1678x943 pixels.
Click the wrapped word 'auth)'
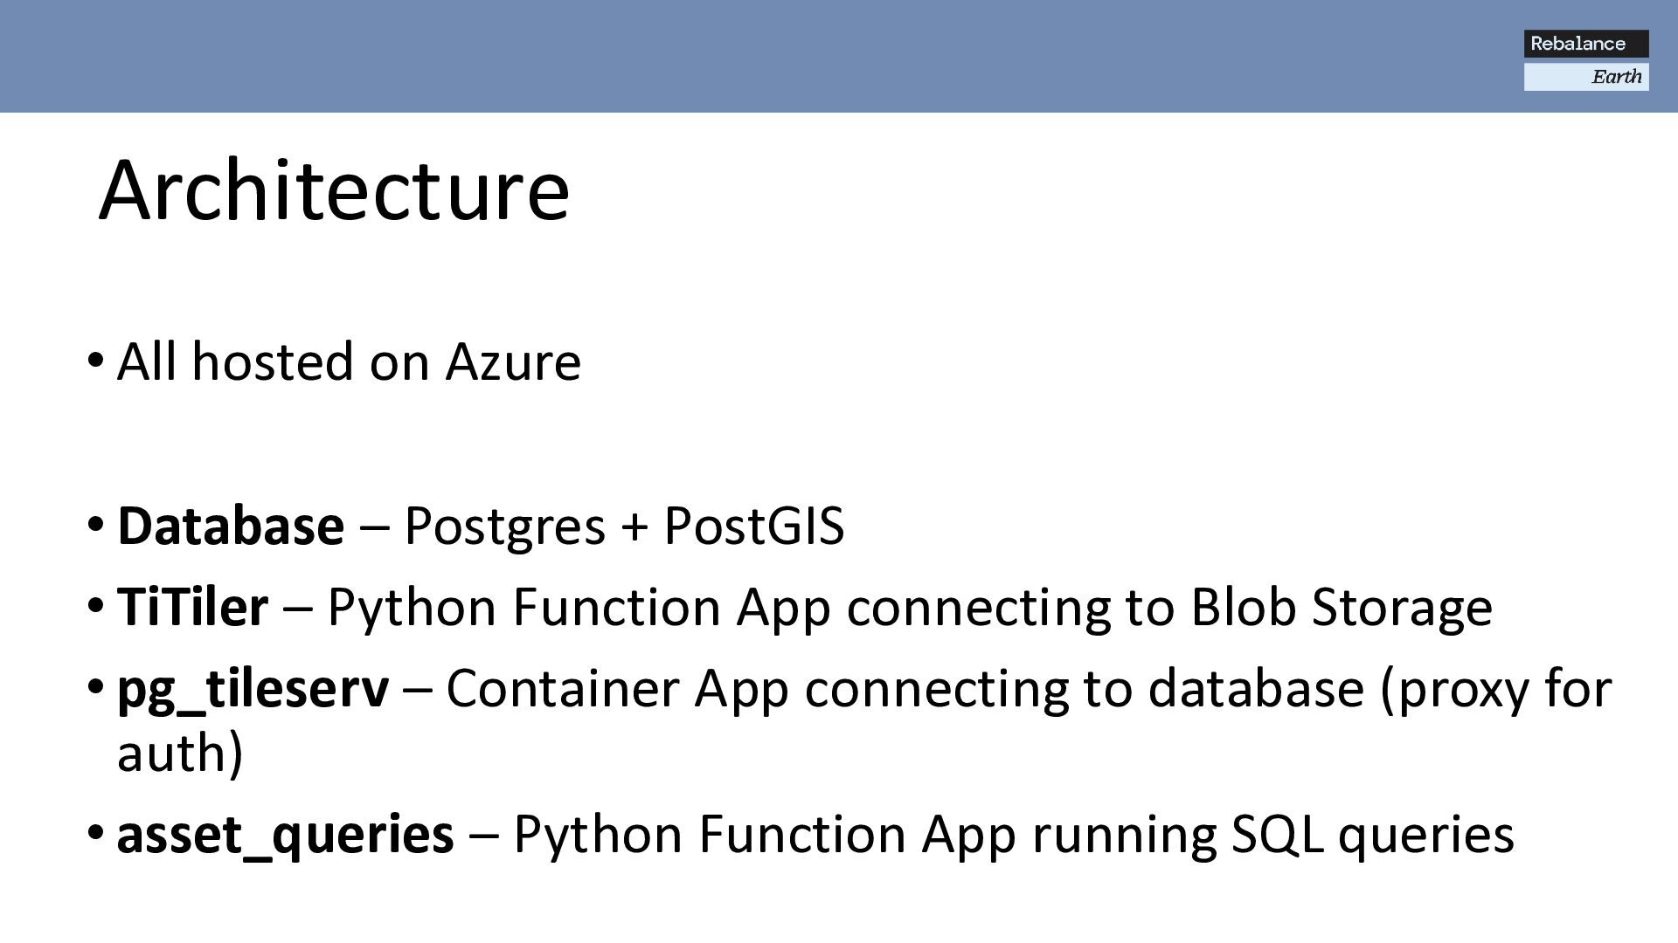point(180,753)
